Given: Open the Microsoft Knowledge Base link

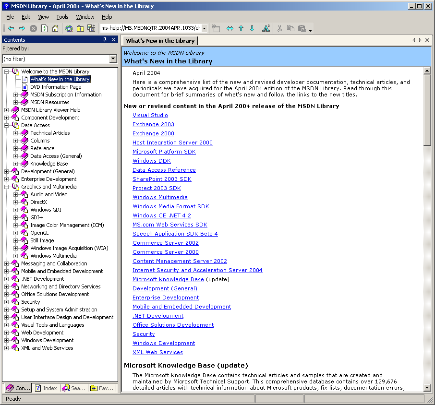Looking at the screenshot, I should [168, 279].
